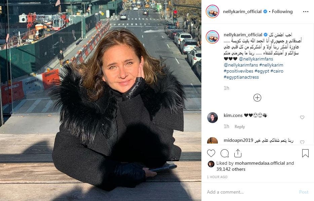Open the three-dot more options menu
This screenshot has width=314, height=201.
point(306,12)
